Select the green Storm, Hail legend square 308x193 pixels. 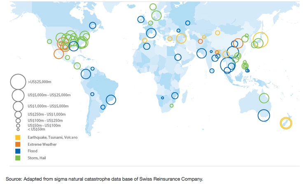(18, 158)
